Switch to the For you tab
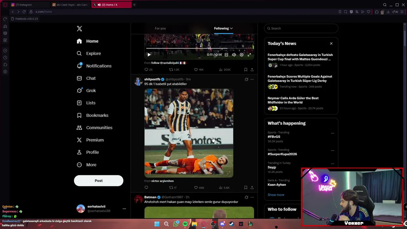The image size is (407, 229). 160,28
